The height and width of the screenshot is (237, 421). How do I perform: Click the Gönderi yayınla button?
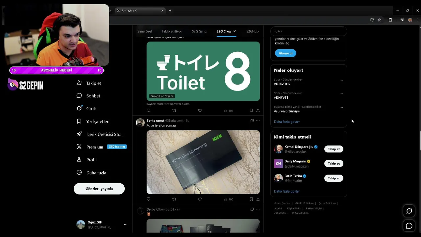(99, 189)
